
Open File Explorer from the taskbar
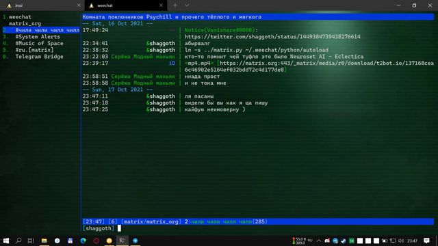pyautogui.click(x=44, y=241)
